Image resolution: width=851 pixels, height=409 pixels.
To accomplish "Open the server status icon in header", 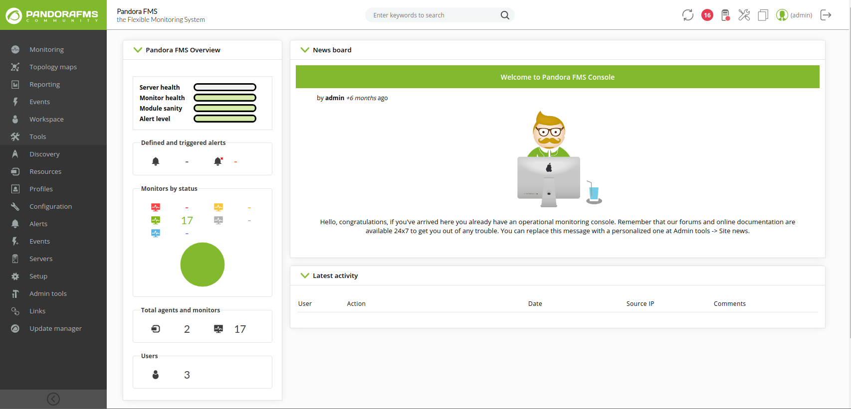I will pyautogui.click(x=726, y=15).
